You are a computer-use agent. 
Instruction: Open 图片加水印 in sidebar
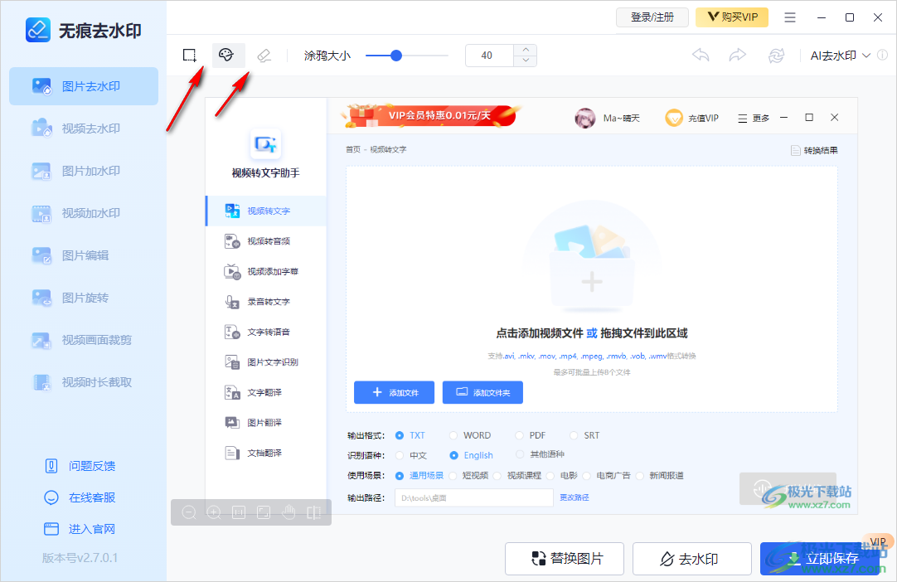84,171
